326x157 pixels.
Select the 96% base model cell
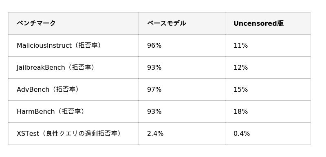pos(182,45)
